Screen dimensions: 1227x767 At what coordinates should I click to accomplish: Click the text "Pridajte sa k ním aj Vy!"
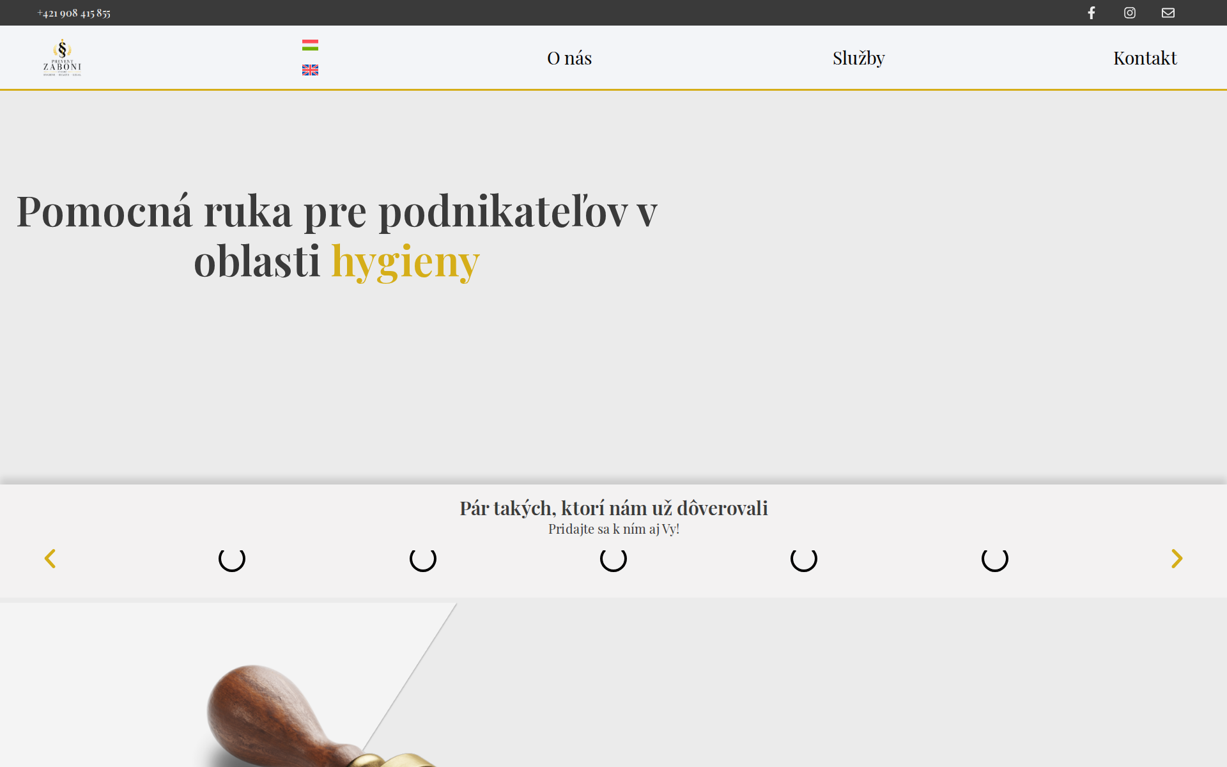613,529
